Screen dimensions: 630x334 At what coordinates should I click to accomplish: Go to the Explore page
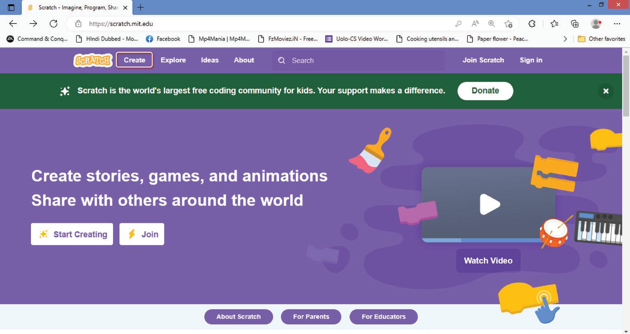tap(173, 60)
